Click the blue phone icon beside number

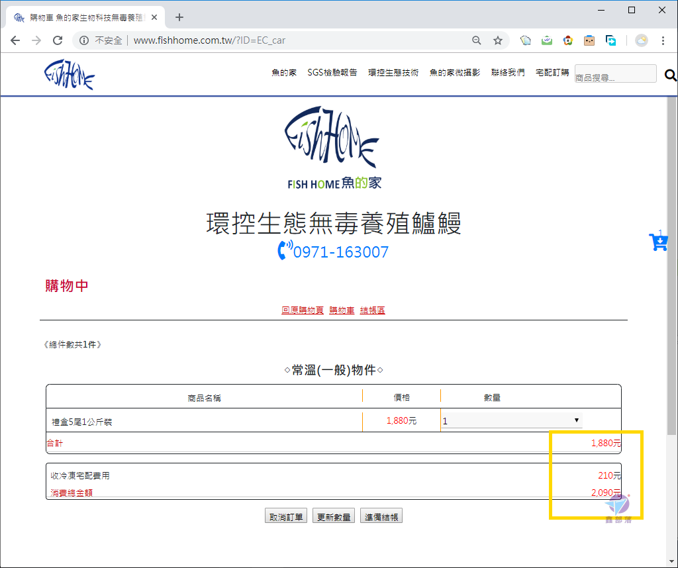(x=285, y=250)
